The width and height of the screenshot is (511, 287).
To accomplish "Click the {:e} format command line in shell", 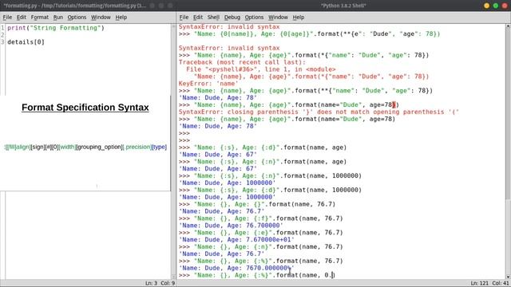I will point(261,233).
